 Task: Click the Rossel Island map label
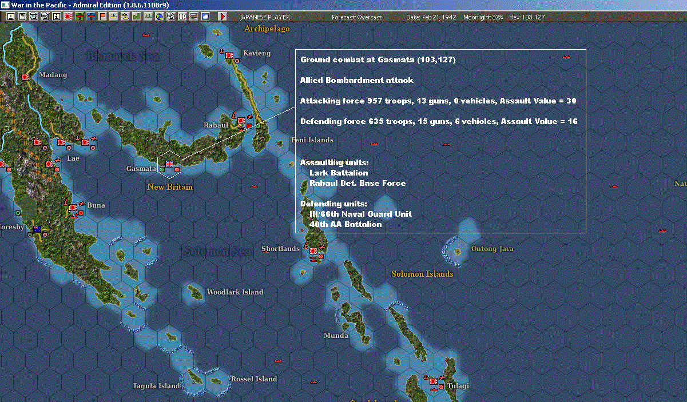click(x=254, y=379)
